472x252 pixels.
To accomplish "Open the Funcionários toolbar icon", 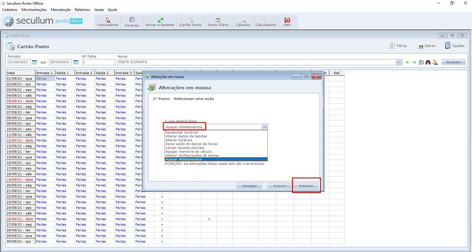I will [108, 20].
